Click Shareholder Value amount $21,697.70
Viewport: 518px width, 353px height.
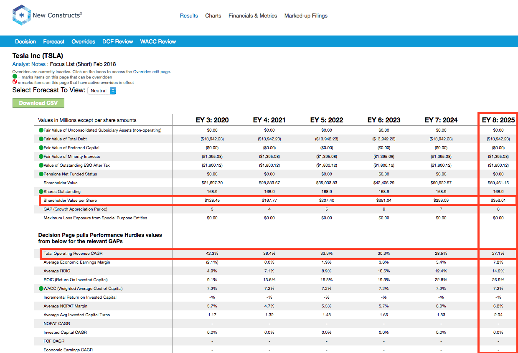click(x=212, y=183)
